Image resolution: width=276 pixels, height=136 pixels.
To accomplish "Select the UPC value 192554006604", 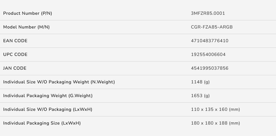I will 208,54.
